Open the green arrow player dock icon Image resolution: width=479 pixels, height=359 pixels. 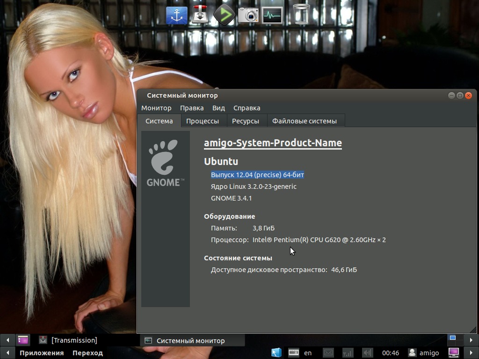click(x=224, y=14)
